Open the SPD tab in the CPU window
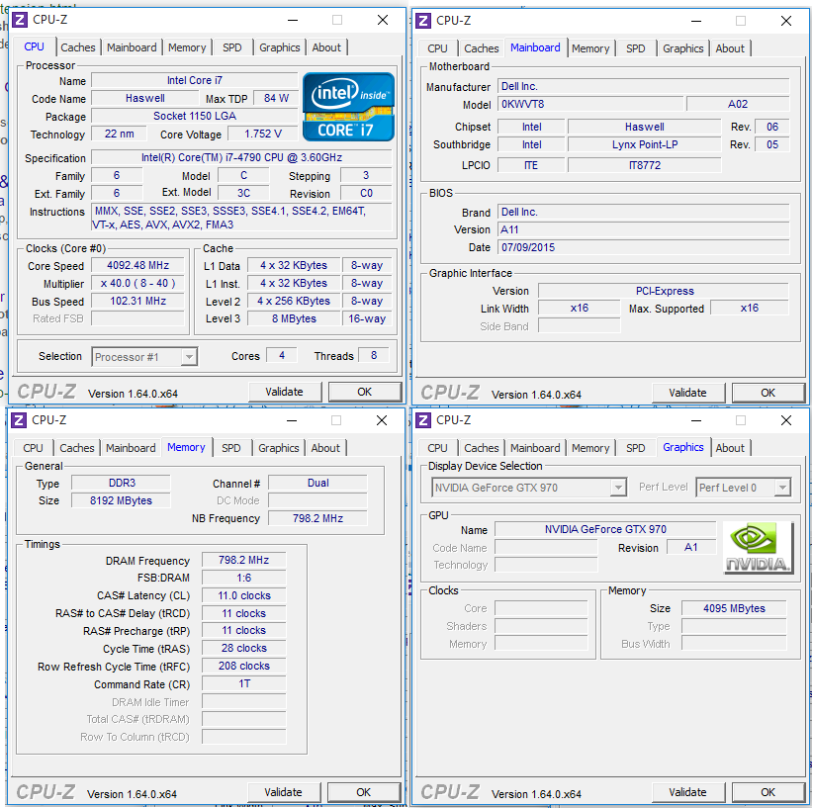 232,47
